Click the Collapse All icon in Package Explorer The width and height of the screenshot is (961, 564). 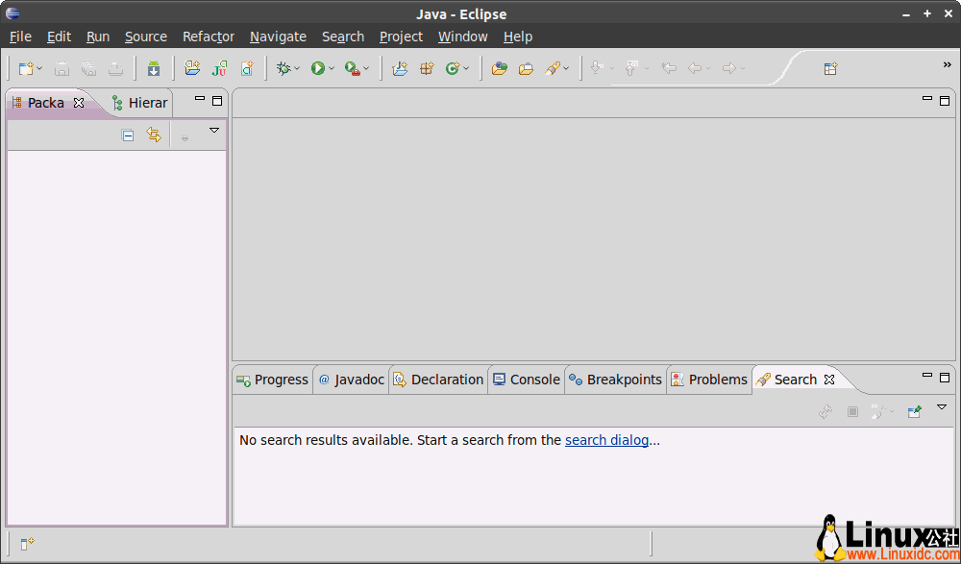tap(128, 136)
